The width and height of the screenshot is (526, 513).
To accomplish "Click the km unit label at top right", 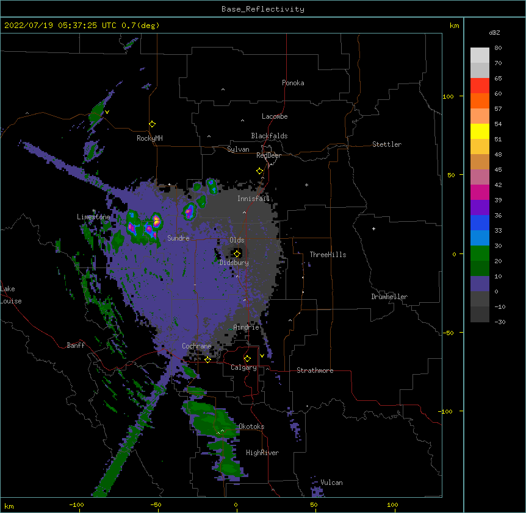I will (455, 26).
